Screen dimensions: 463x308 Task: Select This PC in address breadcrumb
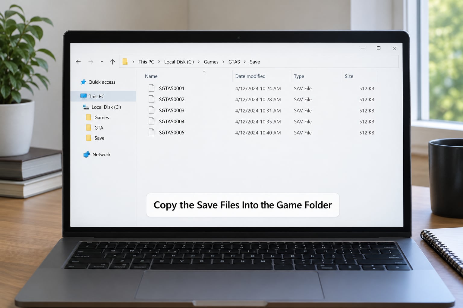[146, 62]
